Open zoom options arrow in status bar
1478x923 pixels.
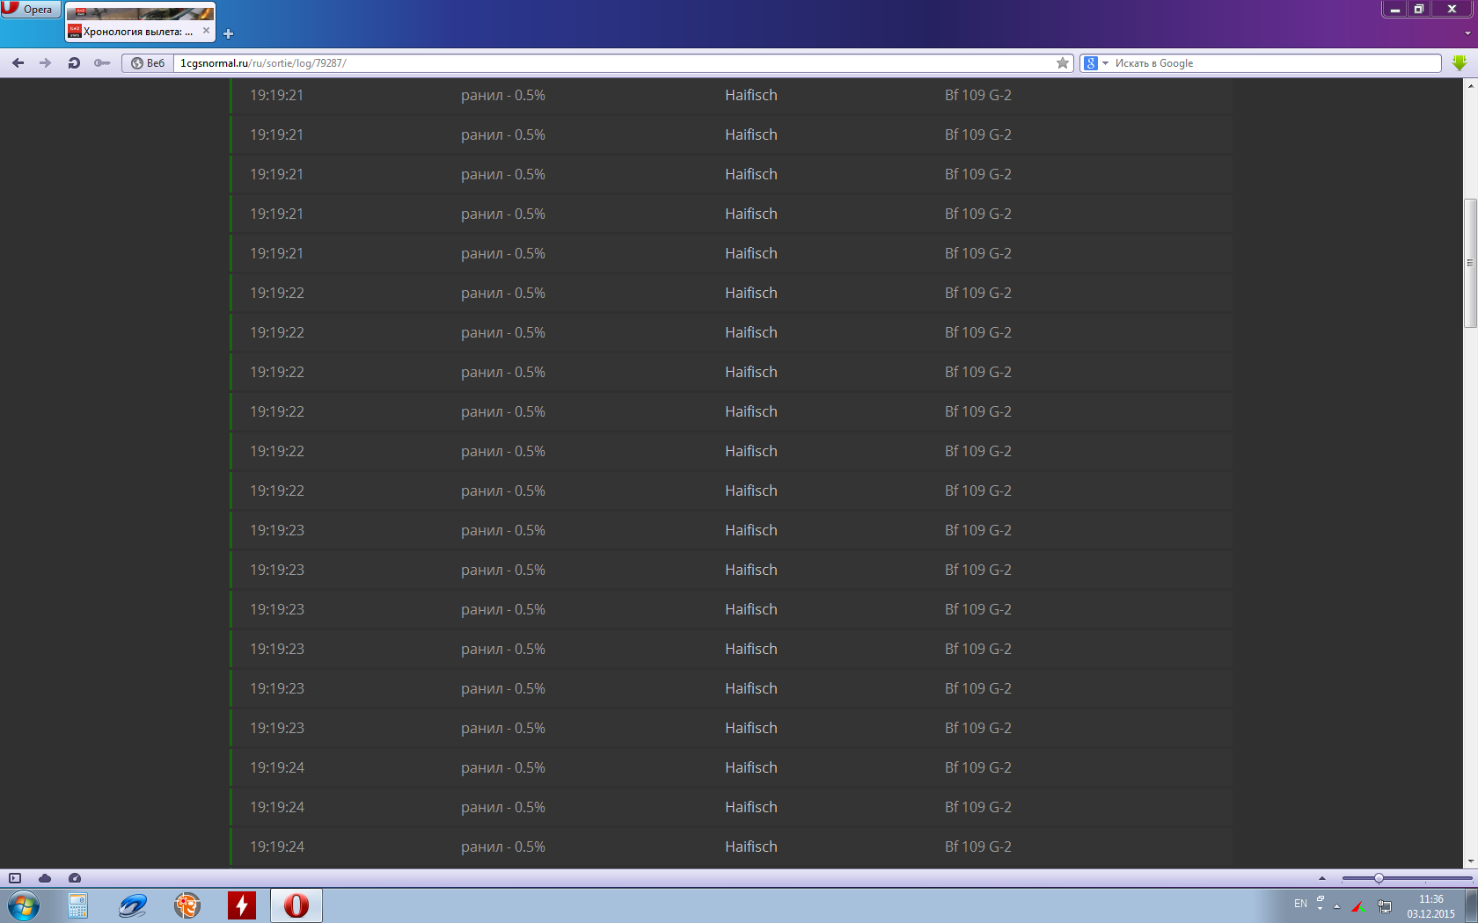pyautogui.click(x=1321, y=878)
